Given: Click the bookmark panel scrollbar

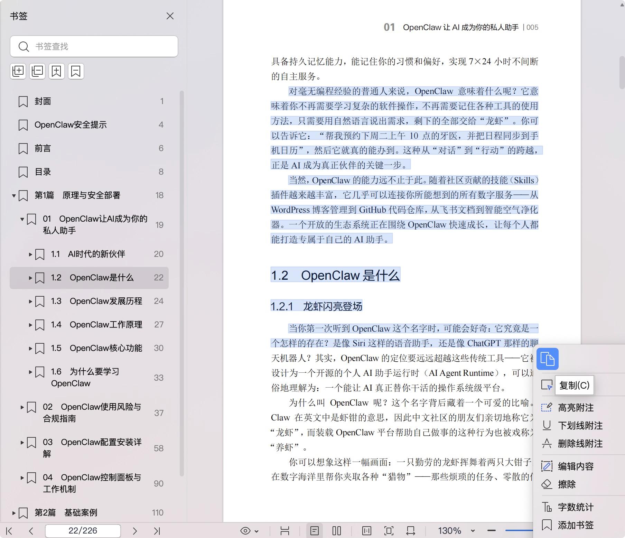Looking at the screenshot, I should (x=181, y=284).
